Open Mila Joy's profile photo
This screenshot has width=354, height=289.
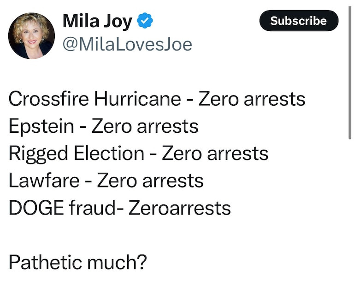[31, 36]
